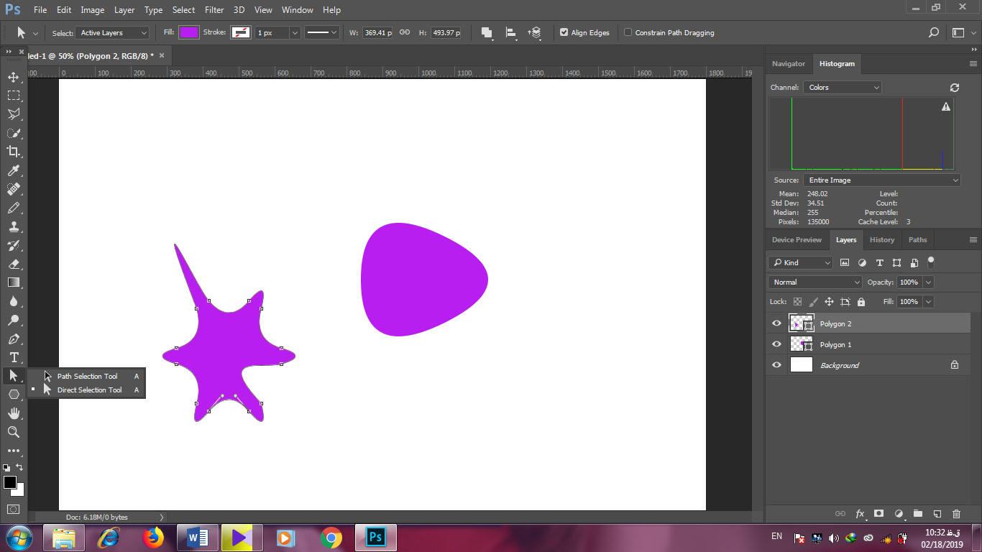The height and width of the screenshot is (552, 982).
Task: Choose Direct Selection Tool from flyout
Action: (87, 390)
